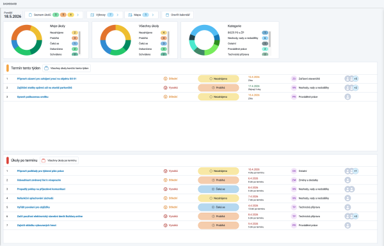This screenshot has width=384, height=246.
Task: Click the ZM badge for Změny a dodatky
Action: coord(294,180)
